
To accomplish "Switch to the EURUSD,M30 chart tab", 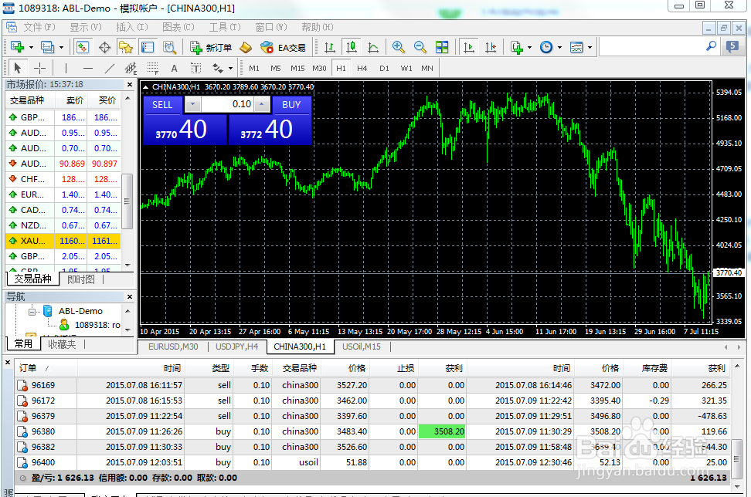I will point(173,347).
